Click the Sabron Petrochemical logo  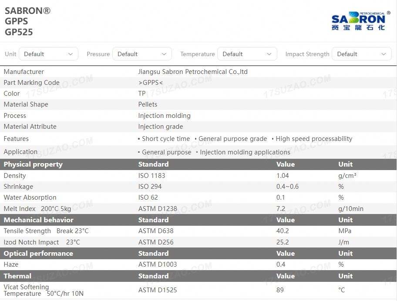point(358,21)
